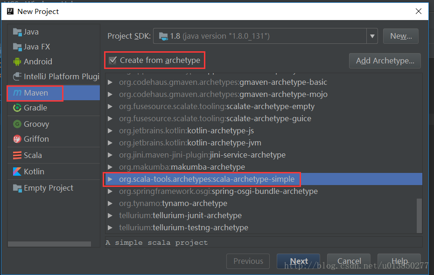Select tynamo-archetype entry text
Image resolution: width=434 pixels, height=275 pixels.
tap(173, 203)
